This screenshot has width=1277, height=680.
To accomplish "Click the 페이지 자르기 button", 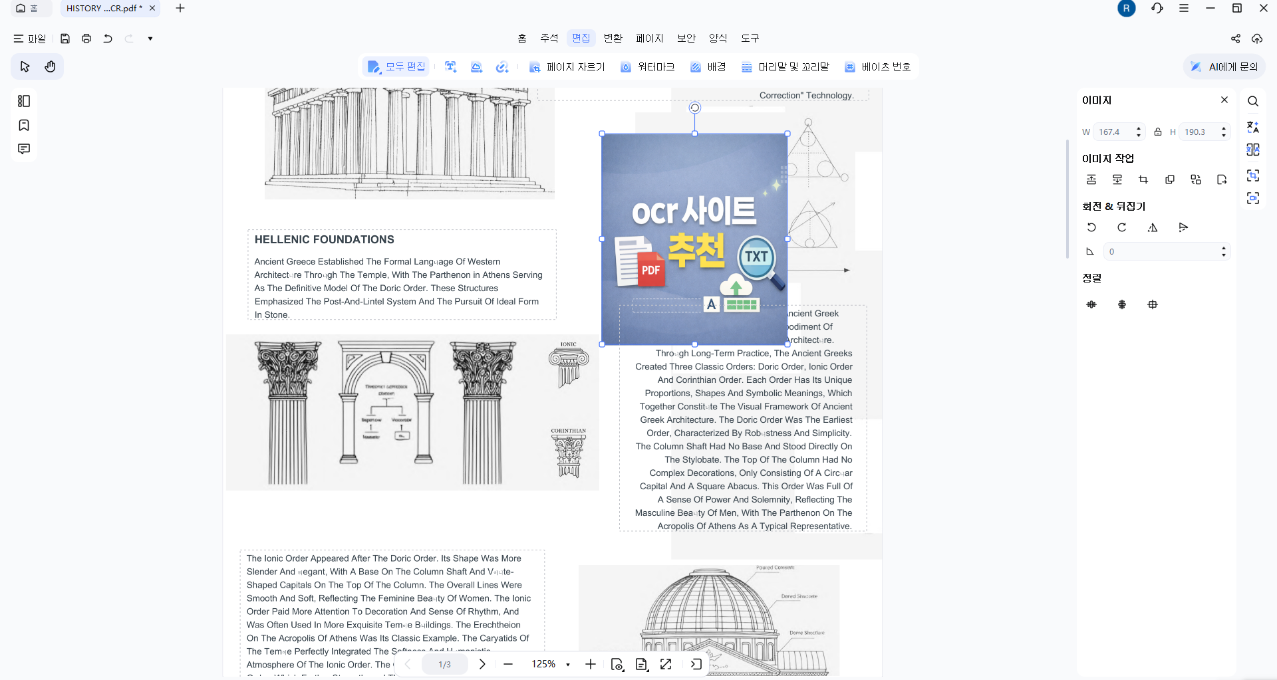I will (x=567, y=66).
